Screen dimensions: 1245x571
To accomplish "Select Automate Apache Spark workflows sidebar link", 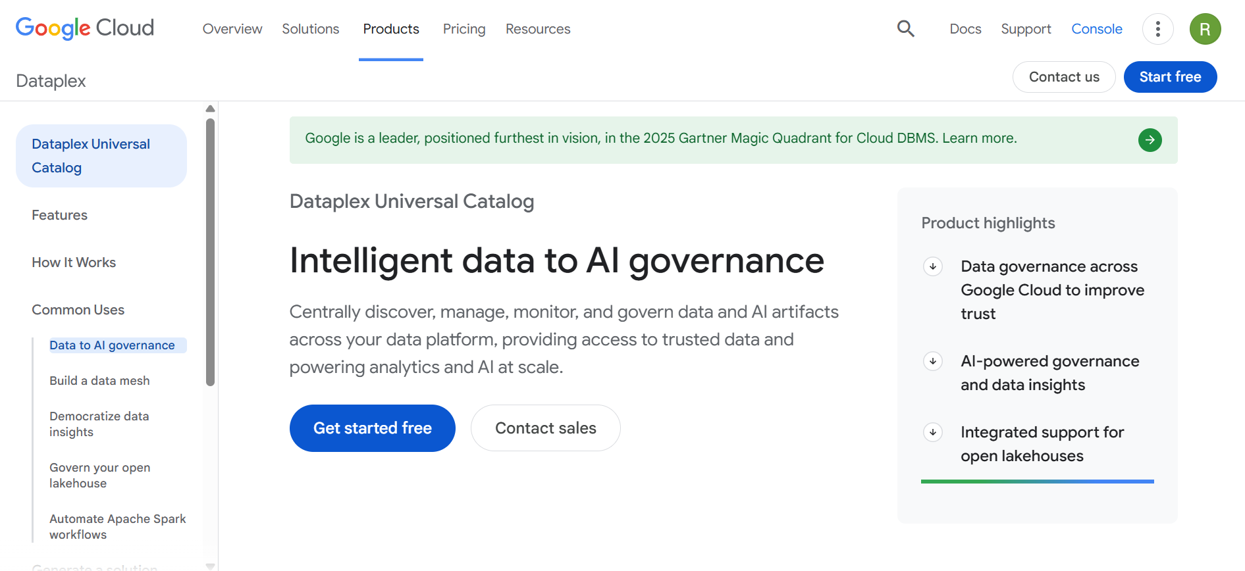I will click(x=118, y=527).
